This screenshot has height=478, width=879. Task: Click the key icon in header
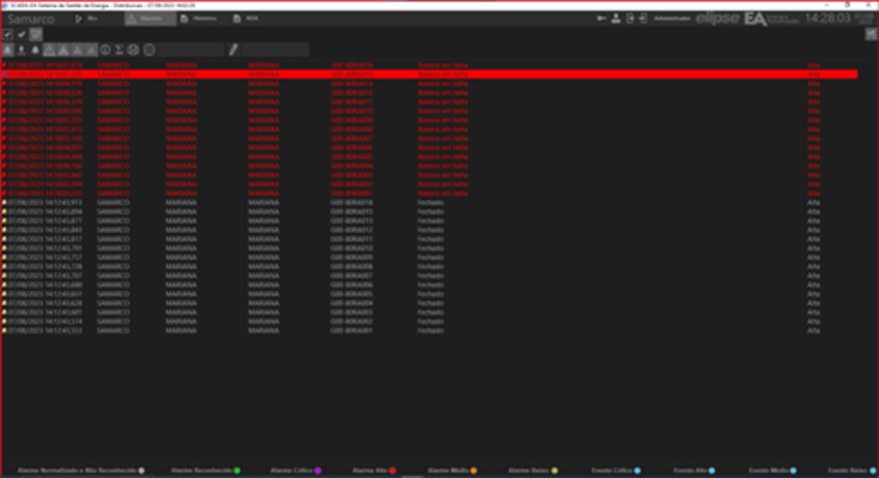pos(602,18)
